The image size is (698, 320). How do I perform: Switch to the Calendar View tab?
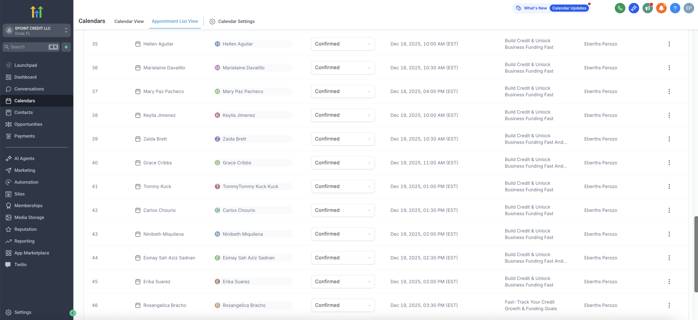(129, 21)
